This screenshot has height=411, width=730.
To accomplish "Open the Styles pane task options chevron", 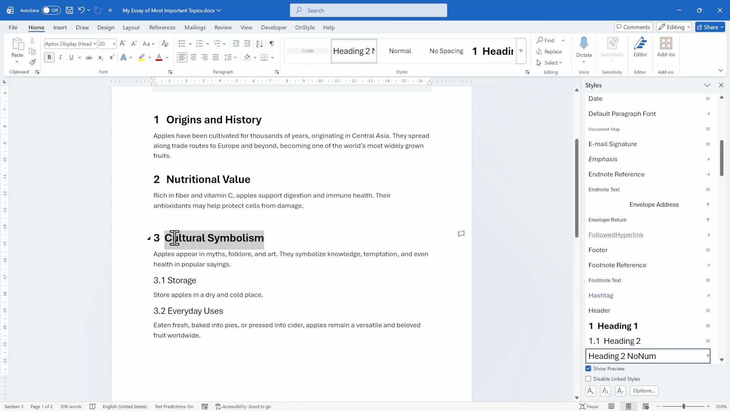I will pyautogui.click(x=707, y=85).
